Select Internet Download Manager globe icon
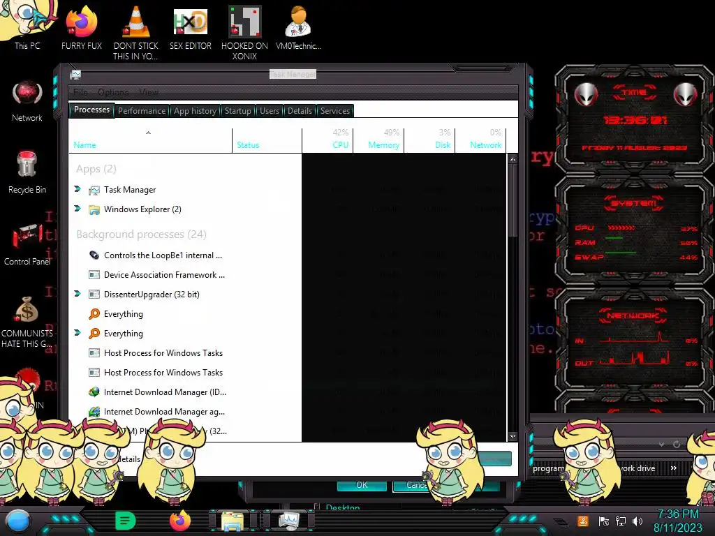 click(x=94, y=392)
